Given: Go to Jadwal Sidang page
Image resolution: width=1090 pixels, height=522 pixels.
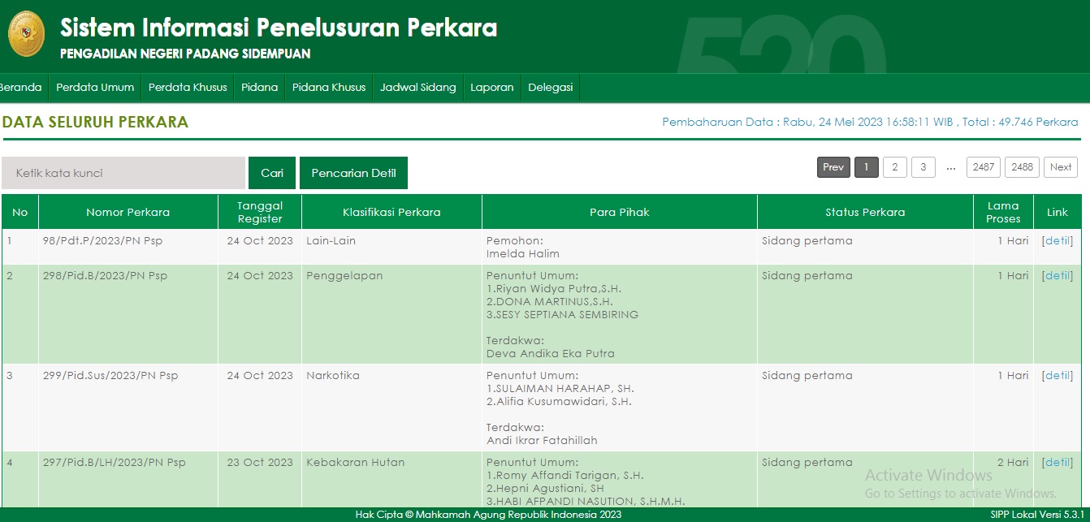Looking at the screenshot, I should pyautogui.click(x=417, y=88).
